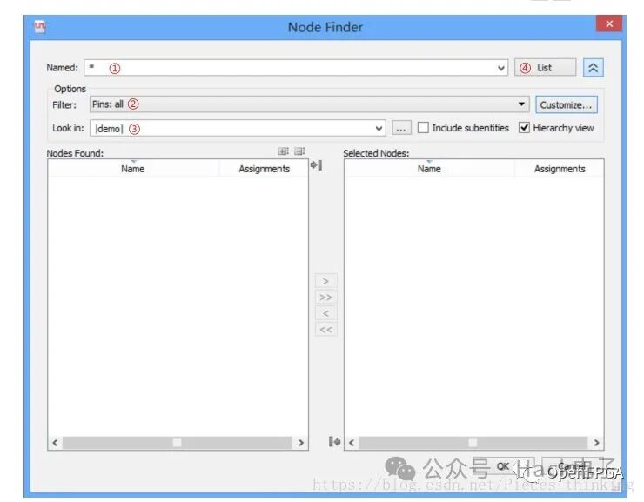Click the expand all icon above Nodes Found
This screenshot has height=502, width=644.
click(x=283, y=151)
